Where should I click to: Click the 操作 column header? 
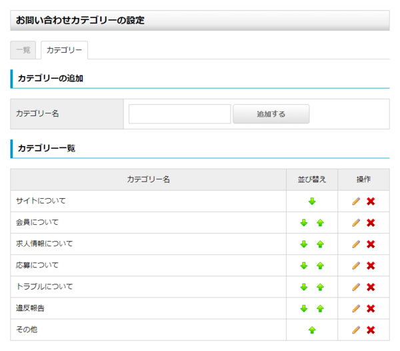point(363,180)
